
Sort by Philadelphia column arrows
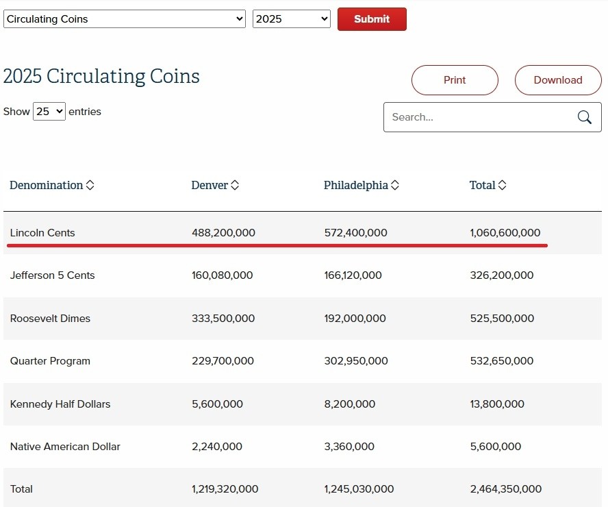[x=395, y=186]
